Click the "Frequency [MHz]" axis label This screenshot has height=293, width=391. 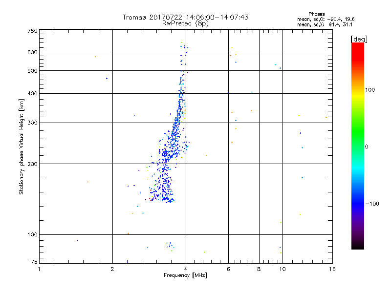pyautogui.click(x=185, y=275)
